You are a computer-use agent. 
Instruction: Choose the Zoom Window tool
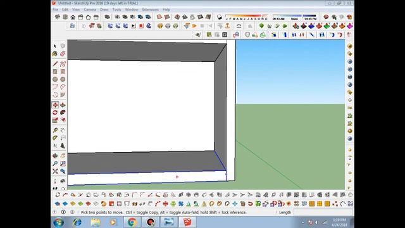[x=63, y=163]
